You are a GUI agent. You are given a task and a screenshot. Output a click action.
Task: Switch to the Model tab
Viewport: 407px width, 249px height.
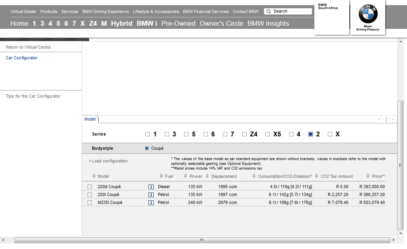click(90, 119)
